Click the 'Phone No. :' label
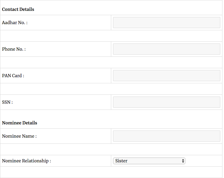Screen dimensions: 224x178 (14, 49)
